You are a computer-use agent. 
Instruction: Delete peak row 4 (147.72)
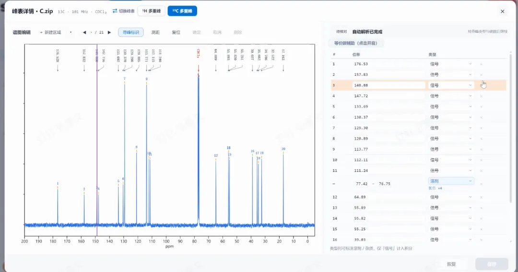[x=482, y=96]
